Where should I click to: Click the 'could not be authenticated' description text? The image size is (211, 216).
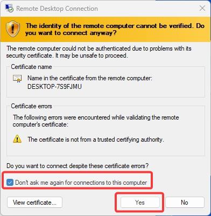(x=99, y=52)
